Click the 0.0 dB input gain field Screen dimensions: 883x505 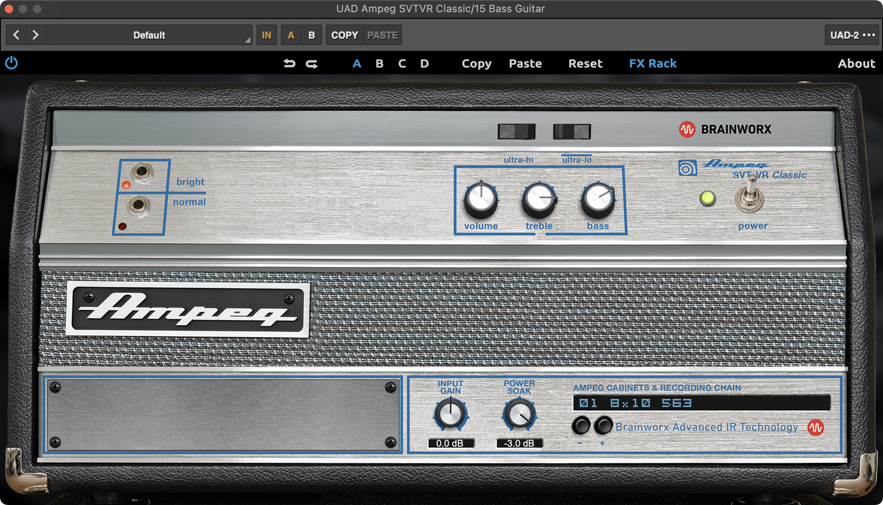pos(450,443)
